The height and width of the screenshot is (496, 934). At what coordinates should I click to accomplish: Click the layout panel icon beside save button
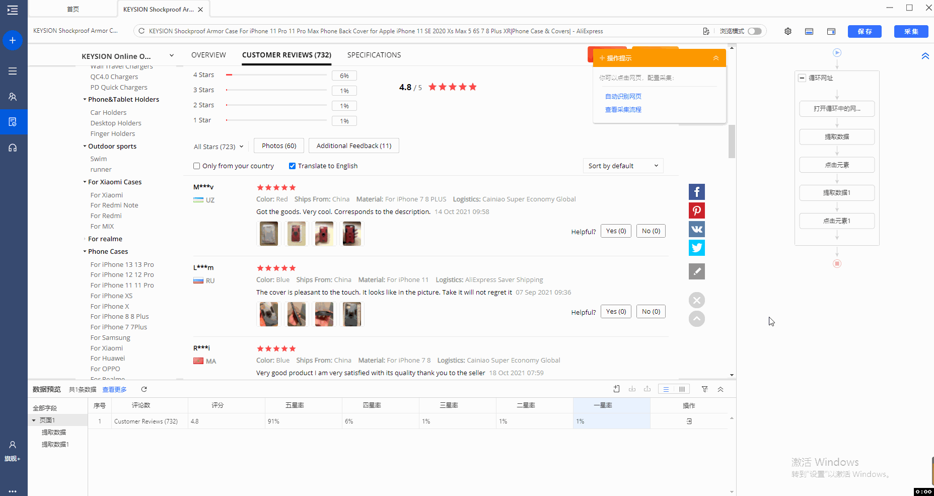click(x=831, y=31)
